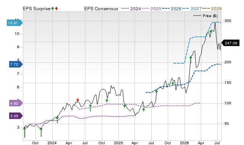Viewport: 244px width, 145px height.
Task: Click the red negative surprise marker on the price line
Action: tap(78, 100)
